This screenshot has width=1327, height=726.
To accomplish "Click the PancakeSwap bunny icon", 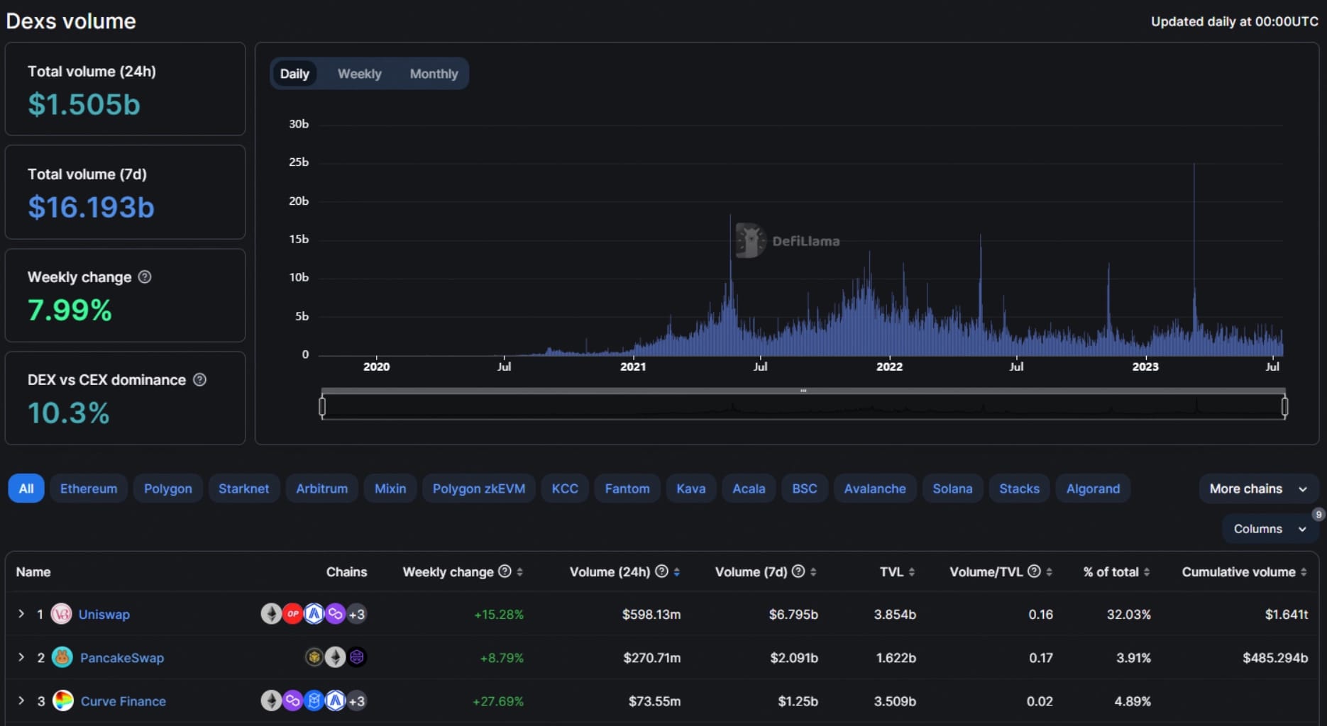I will point(62,657).
